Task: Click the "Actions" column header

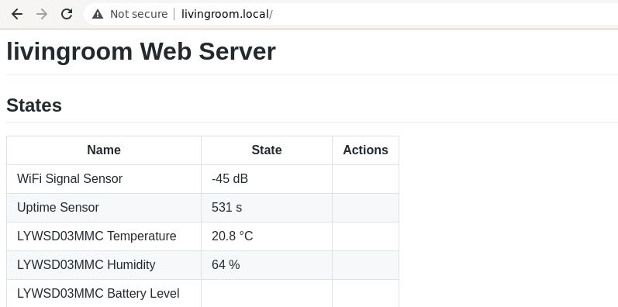Action: [x=365, y=150]
